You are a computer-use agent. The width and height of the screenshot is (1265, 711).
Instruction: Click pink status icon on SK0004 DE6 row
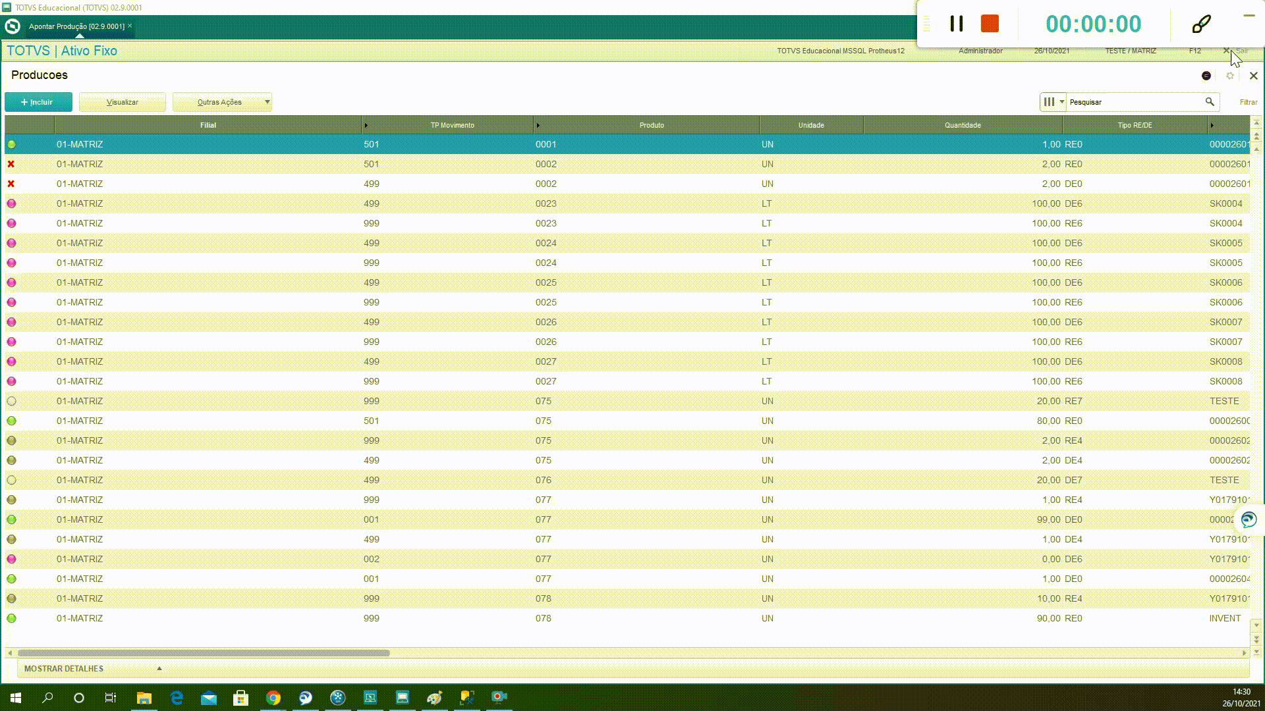(11, 203)
